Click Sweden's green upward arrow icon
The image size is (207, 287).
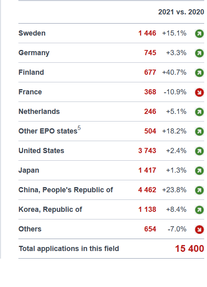pyautogui.click(x=199, y=34)
